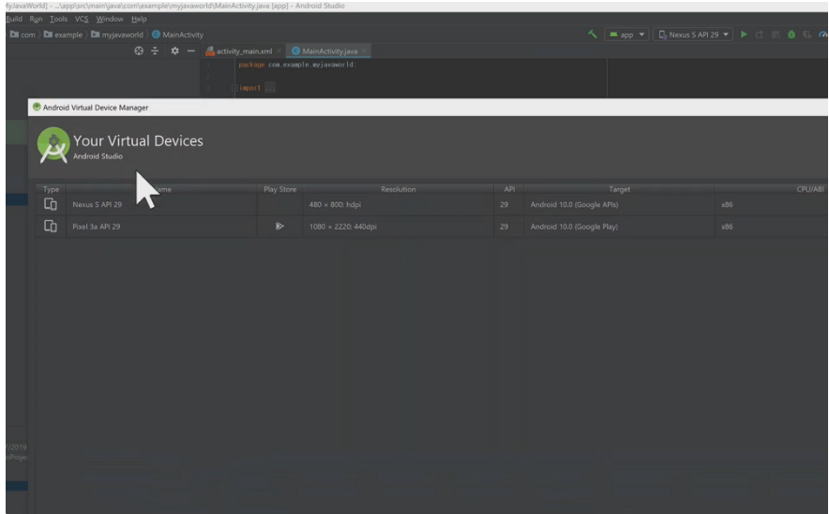The height and width of the screenshot is (514, 829).
Task: Click the Run with Coverage icon
Action: pyautogui.click(x=807, y=35)
